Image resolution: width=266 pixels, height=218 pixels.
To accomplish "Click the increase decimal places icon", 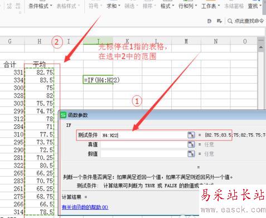I will click(x=9, y=6).
